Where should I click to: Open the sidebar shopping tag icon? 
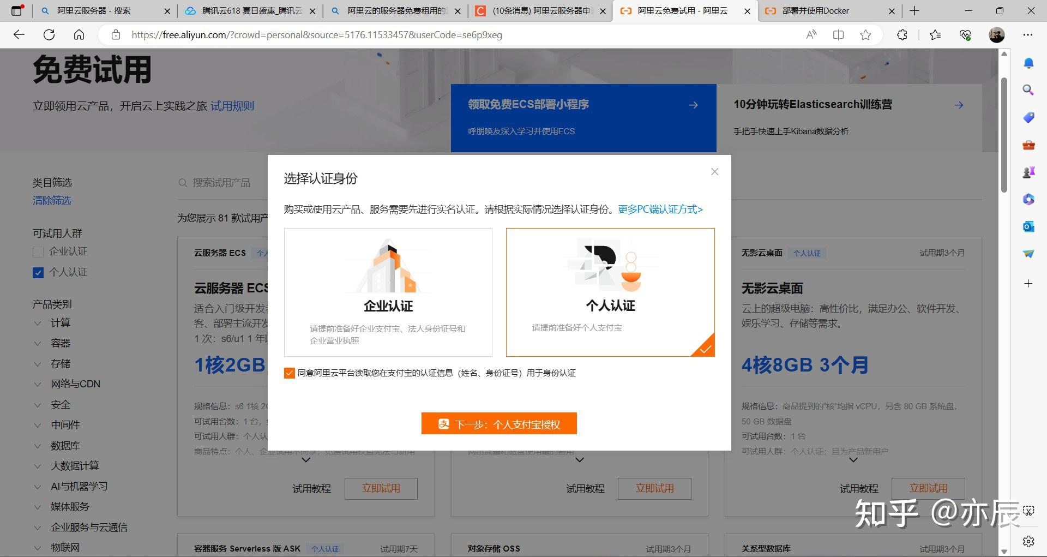click(1028, 117)
